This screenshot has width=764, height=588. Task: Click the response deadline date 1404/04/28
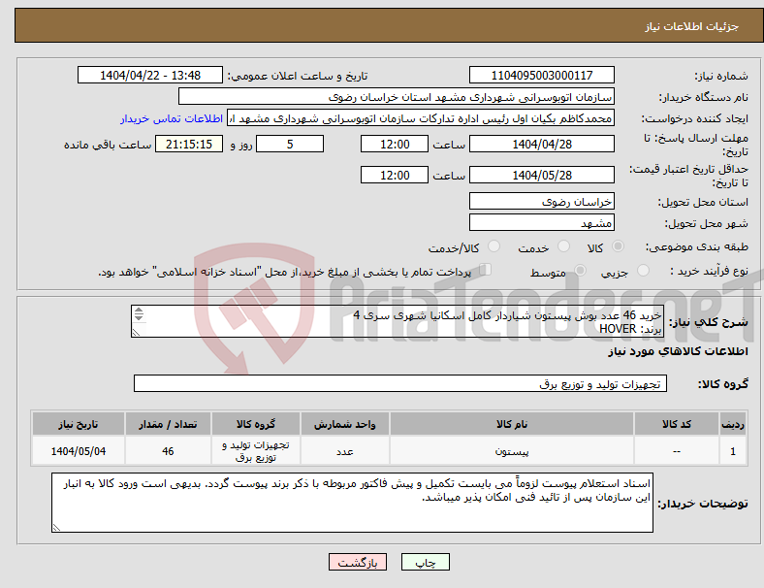[x=541, y=144]
